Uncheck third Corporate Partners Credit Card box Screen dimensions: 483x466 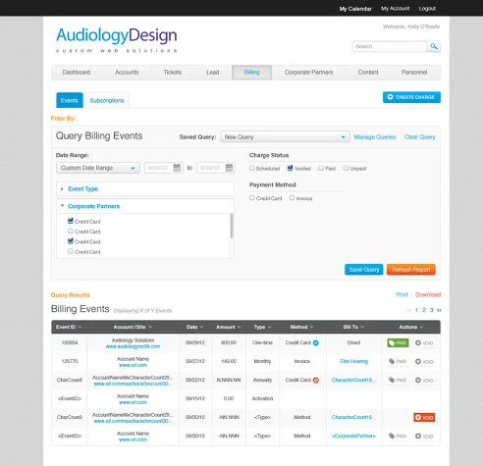71,241
